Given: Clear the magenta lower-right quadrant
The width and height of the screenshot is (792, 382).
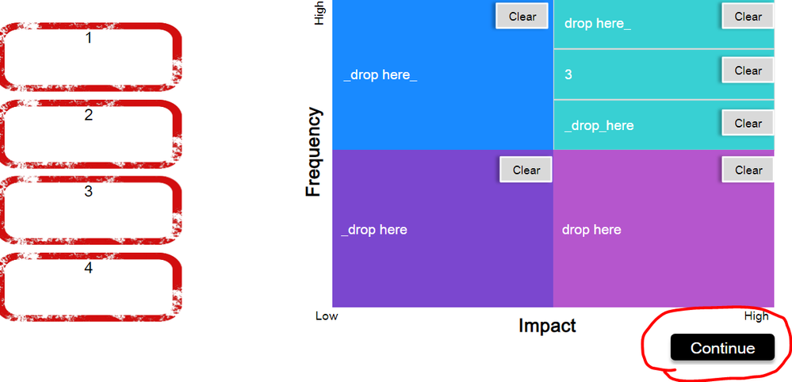Looking at the screenshot, I should [x=748, y=170].
